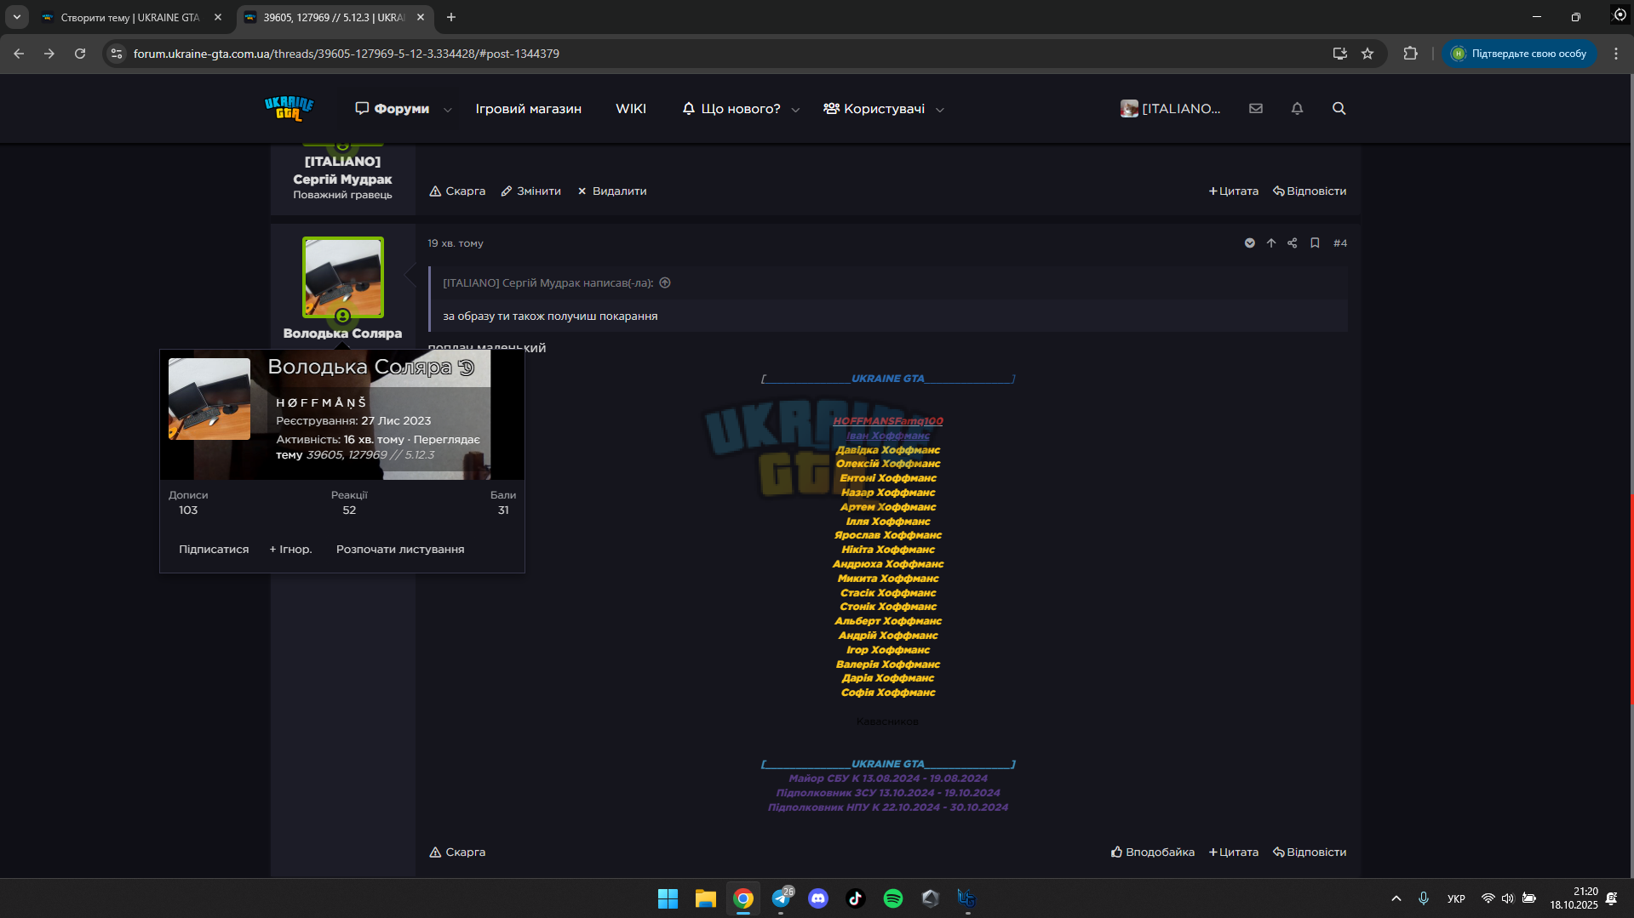Viewport: 1634px width, 918px height.
Task: Open the post options circle icon on post #4
Action: coord(1250,243)
